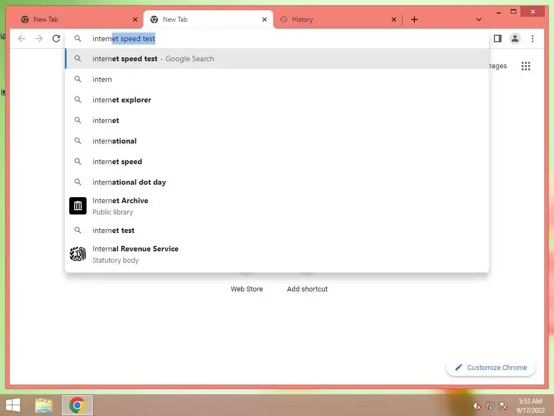Select 'international dot day' suggestion
Viewport: 554px width, 416px height.
pos(277,182)
